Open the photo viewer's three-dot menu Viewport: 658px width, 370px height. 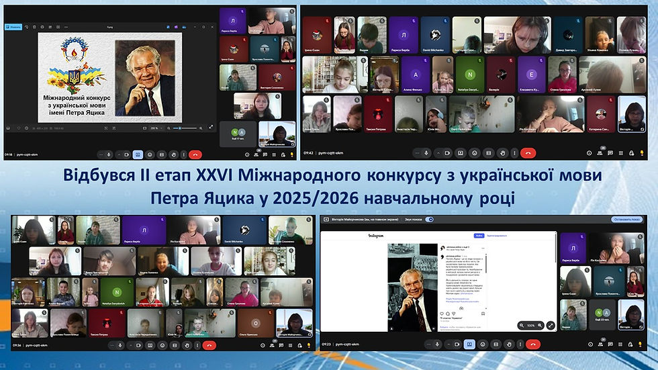tap(66, 27)
